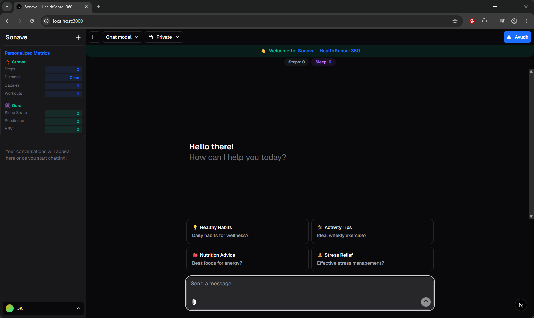
Task: Click the Oura ring icon
Action: (8, 106)
